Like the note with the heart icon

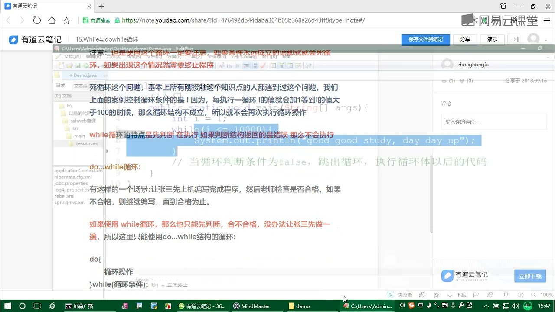462,81
